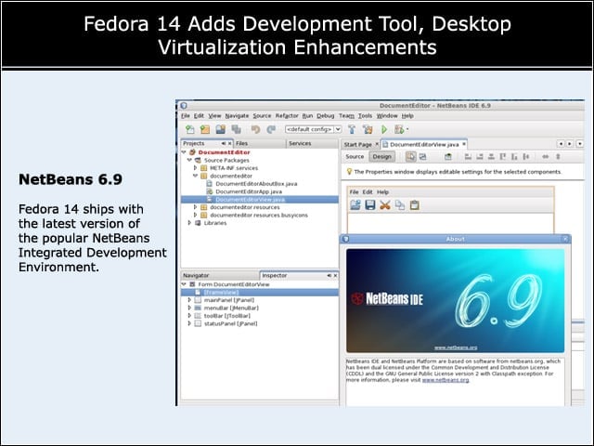The height and width of the screenshot is (446, 594).
Task: Open the File menu in NetBeans
Action: pos(186,115)
